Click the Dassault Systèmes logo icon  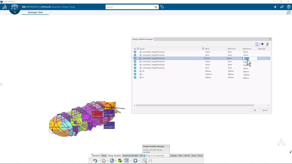[5, 7]
